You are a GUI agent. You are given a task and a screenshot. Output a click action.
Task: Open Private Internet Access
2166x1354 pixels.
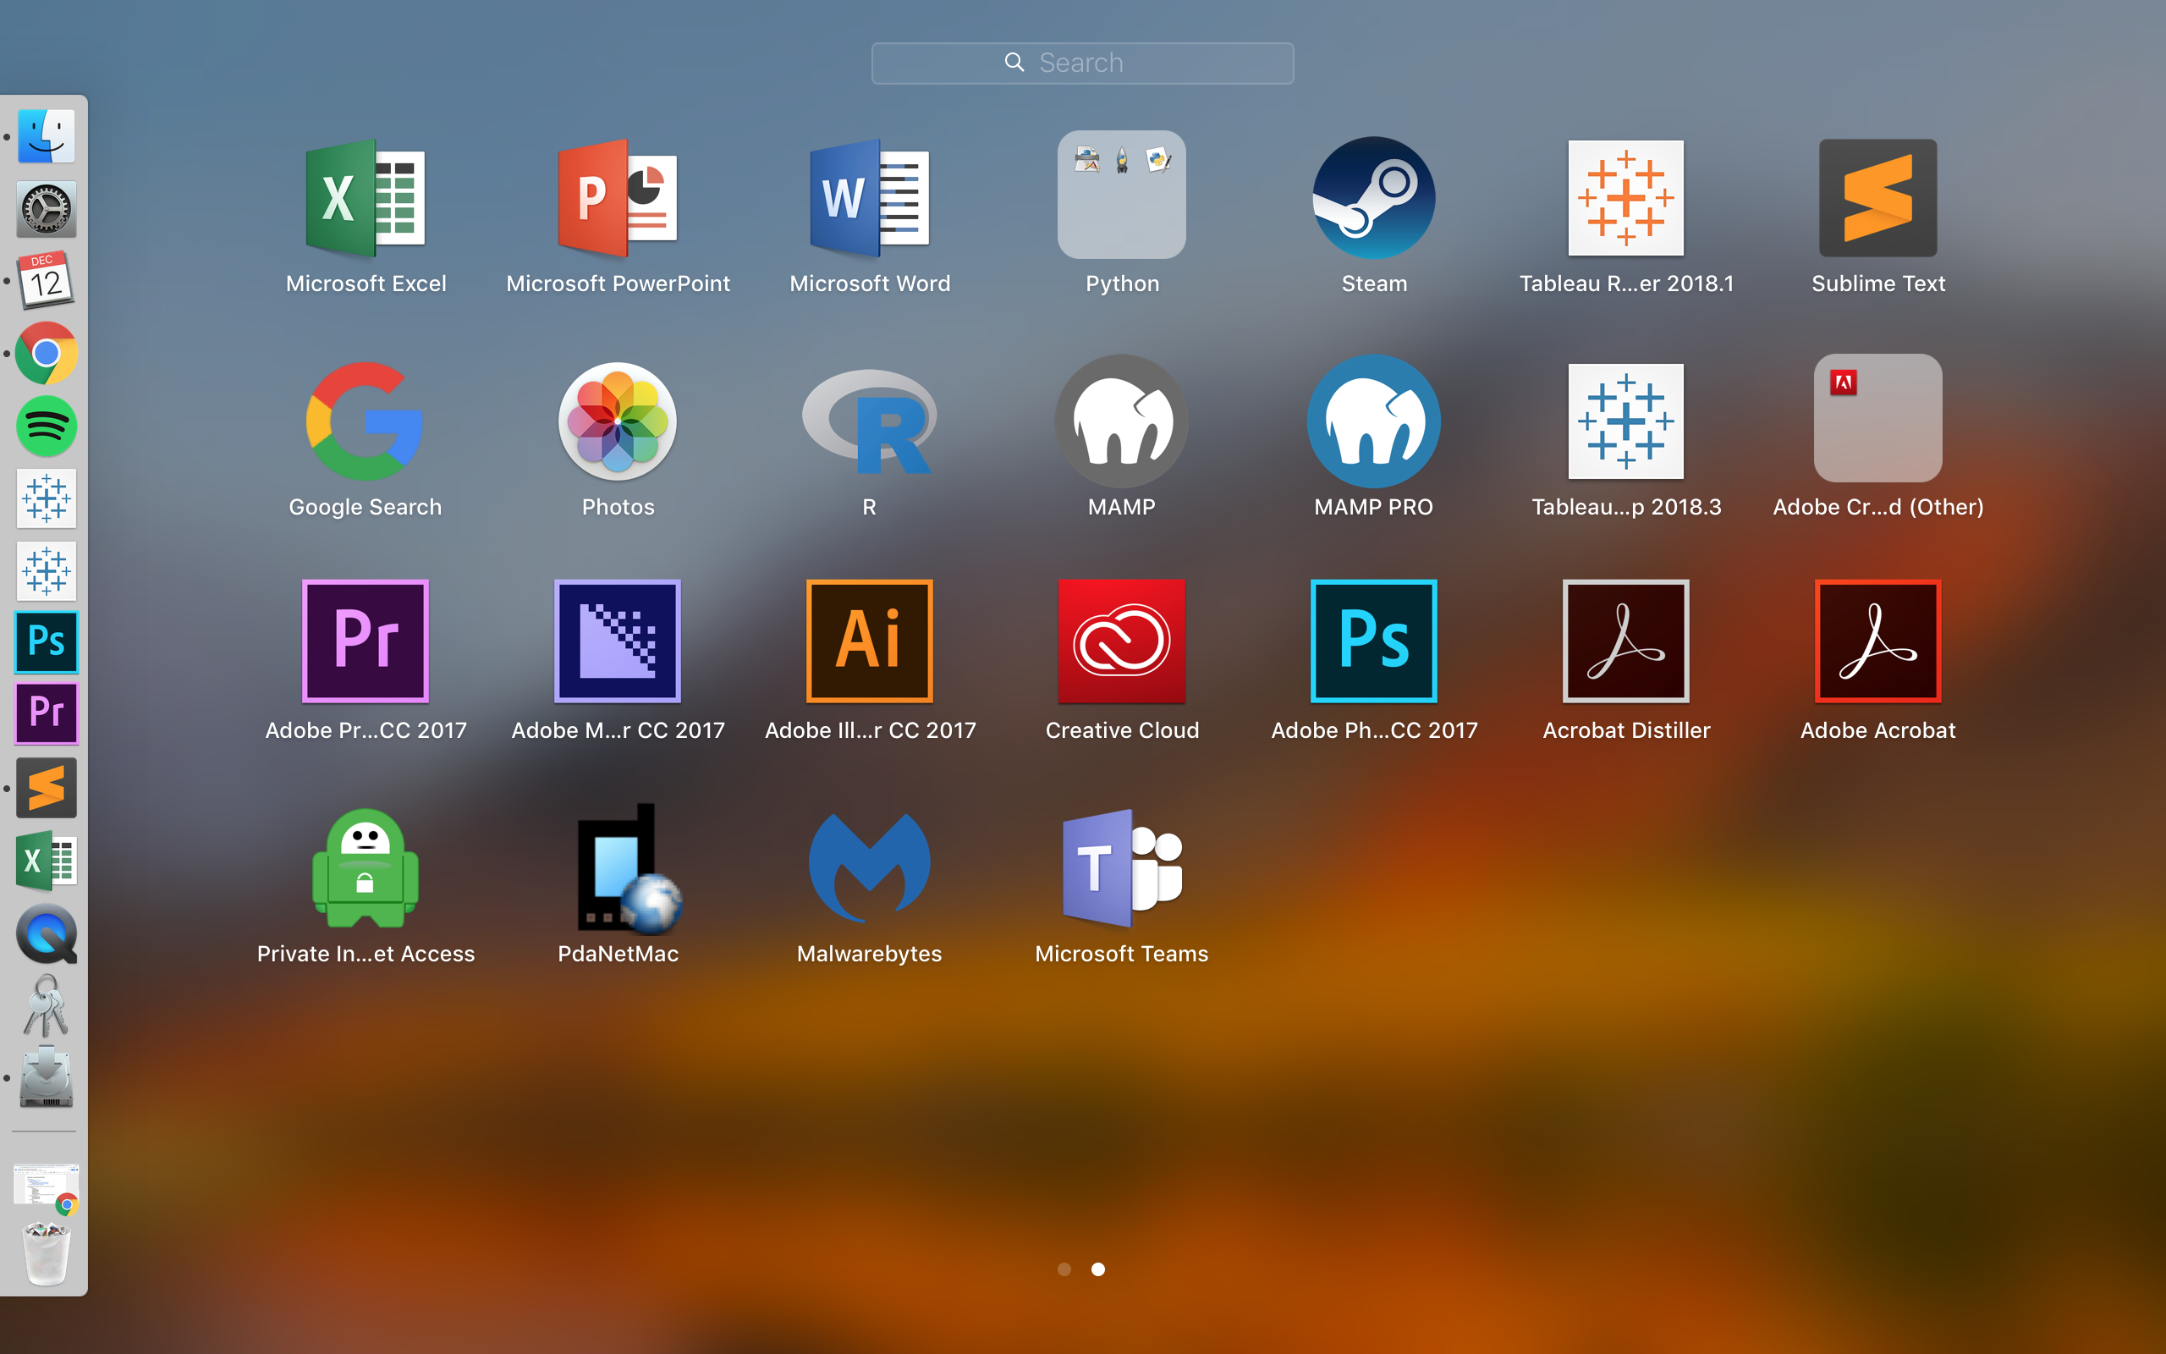tap(366, 867)
